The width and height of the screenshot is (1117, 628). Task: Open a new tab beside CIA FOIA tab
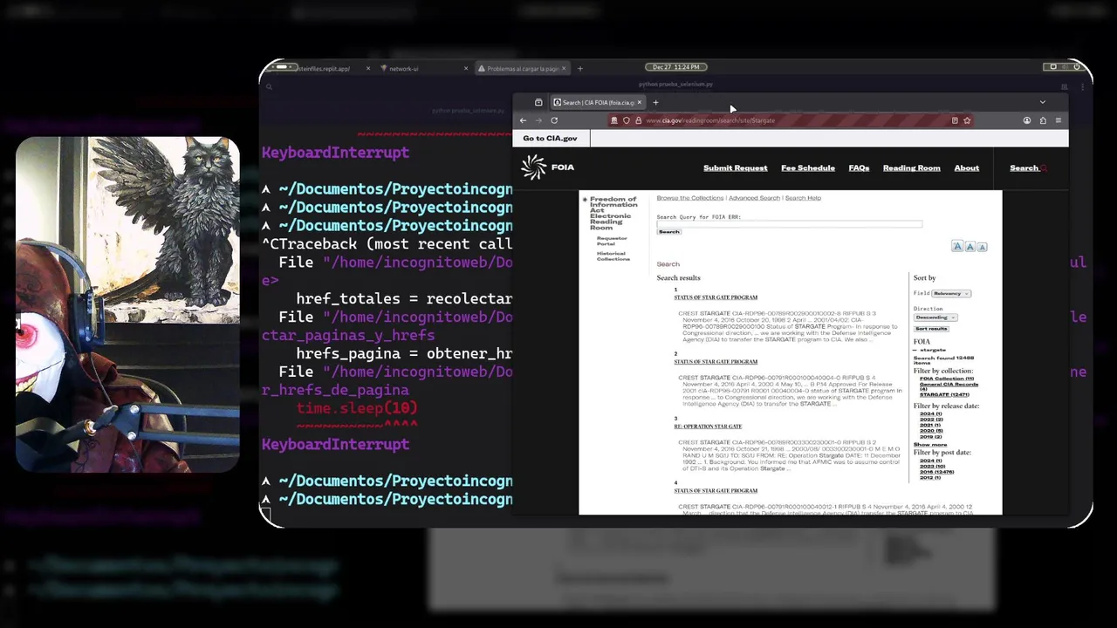click(655, 102)
